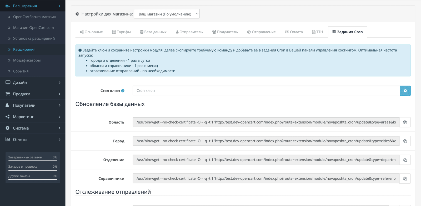Open the Получатель tab
This screenshot has height=206, width=421.
click(225, 32)
